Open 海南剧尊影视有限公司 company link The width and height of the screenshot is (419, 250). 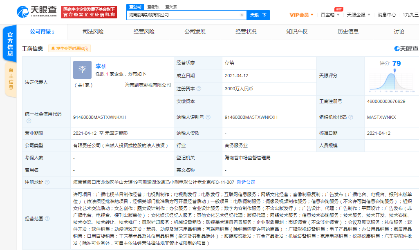[148, 85]
